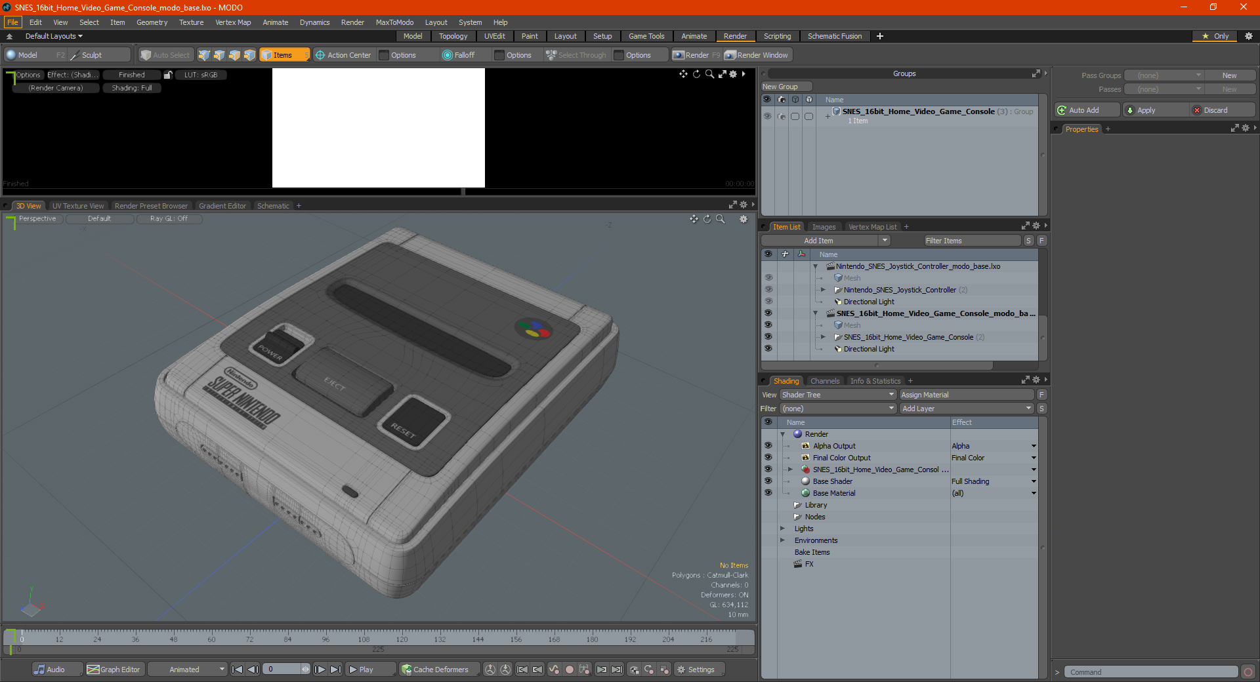Select the Materials selection mode cube icon
The width and height of the screenshot is (1260, 682).
pos(249,55)
